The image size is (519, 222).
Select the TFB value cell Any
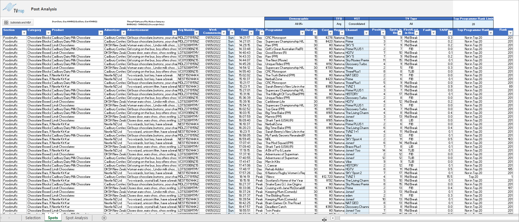click(x=339, y=24)
